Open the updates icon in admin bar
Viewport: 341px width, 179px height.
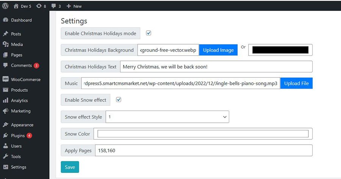point(39,6)
